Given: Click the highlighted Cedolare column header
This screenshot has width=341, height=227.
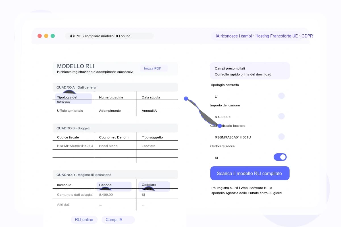Looking at the screenshot, I should tap(154, 186).
